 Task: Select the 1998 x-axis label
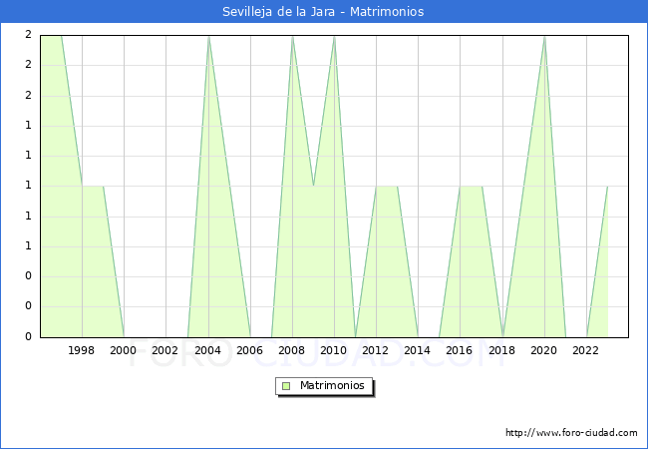(82, 350)
